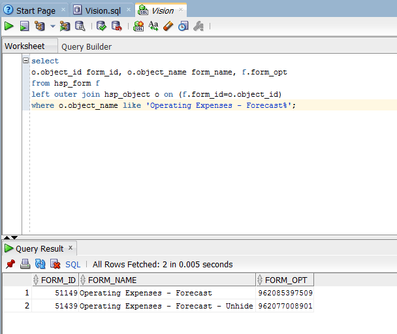Open the dropdown arrow beside Explain Plan
Viewport: 397px width, 334px height.
coord(53,26)
